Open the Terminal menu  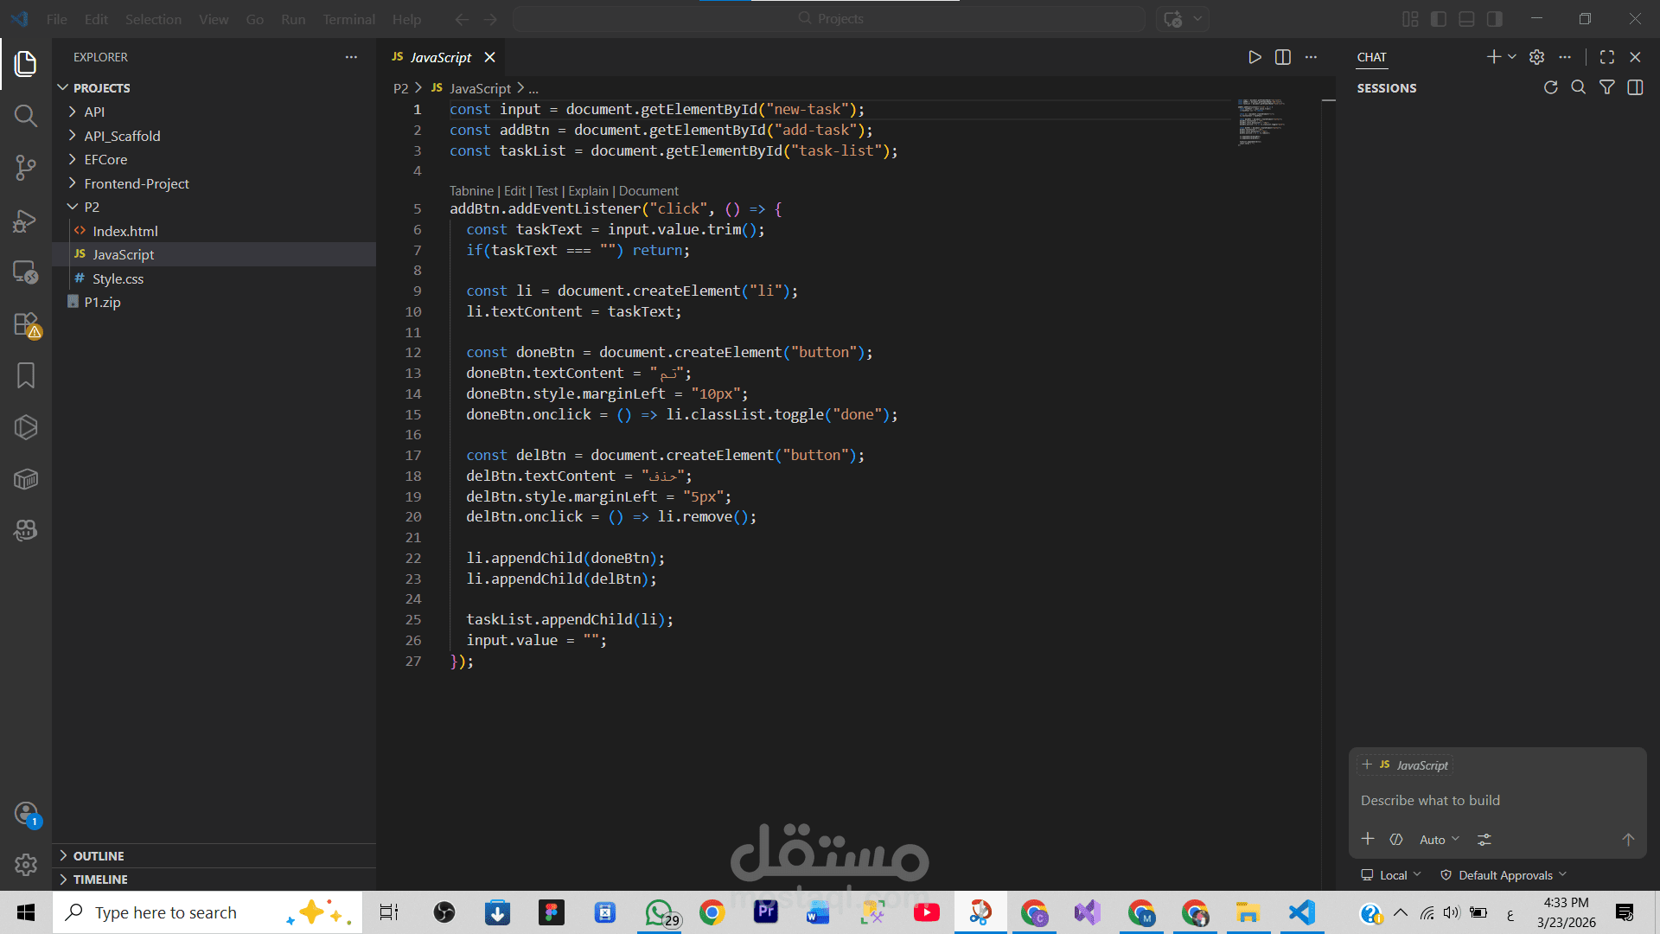tap(348, 19)
